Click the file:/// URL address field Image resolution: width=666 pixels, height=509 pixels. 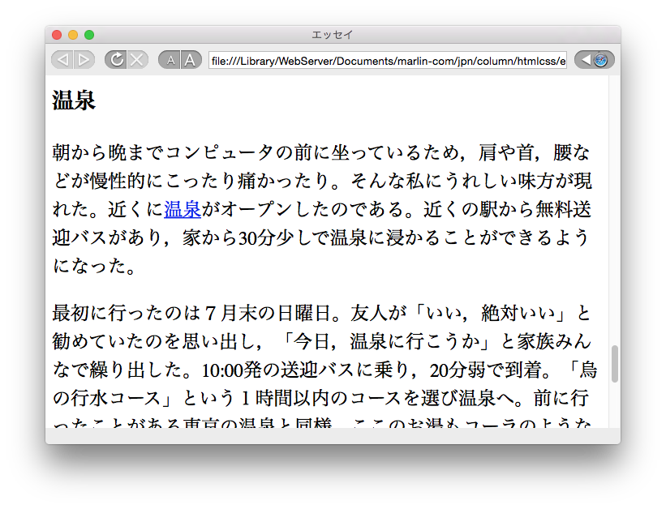387,61
